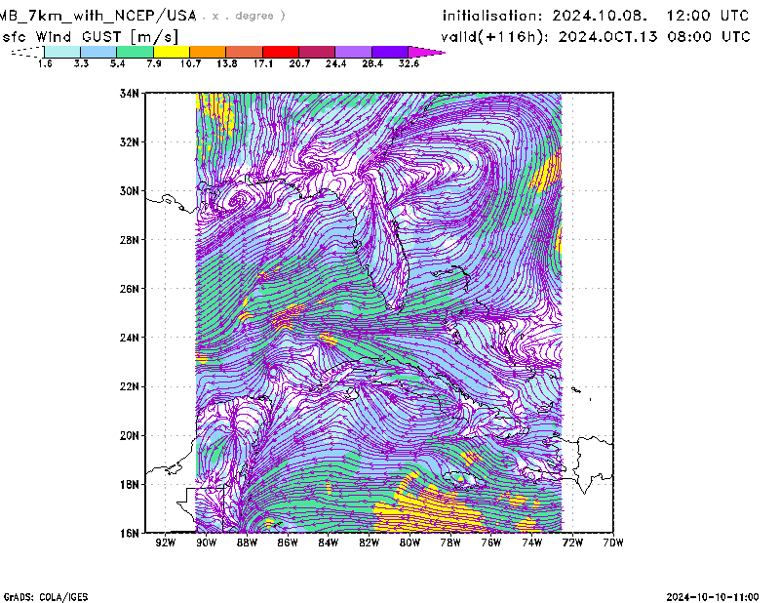The width and height of the screenshot is (780, 603).
Task: Click the 74W longitude label
Action: [x=531, y=543]
